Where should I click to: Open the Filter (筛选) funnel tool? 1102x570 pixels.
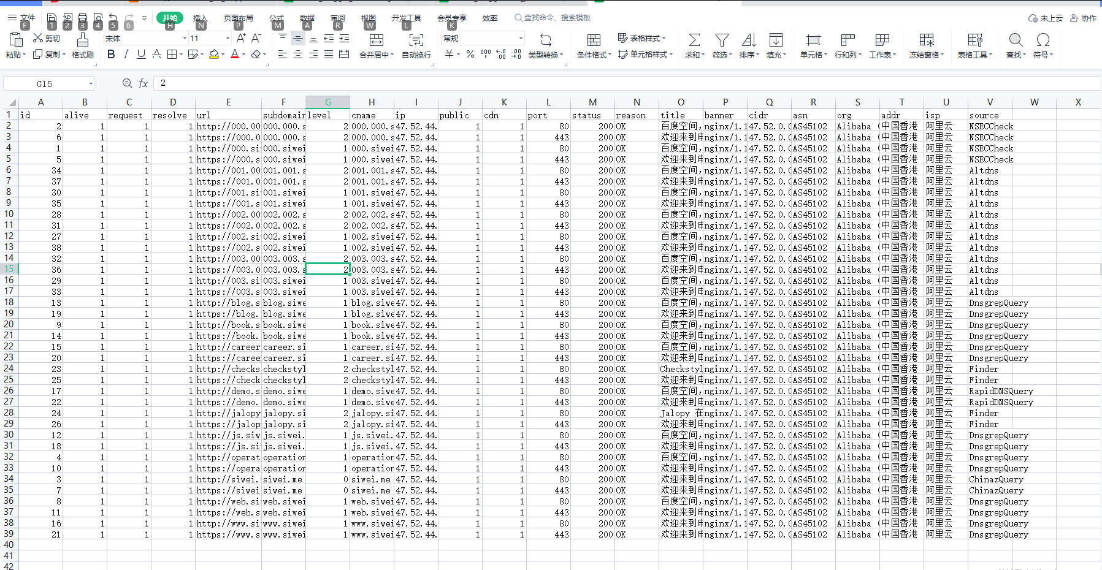point(722,40)
